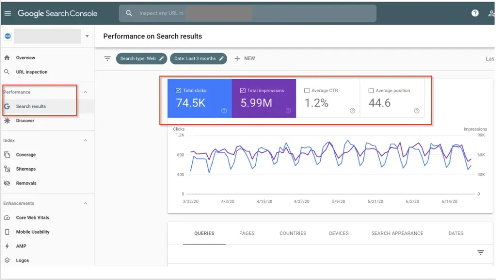Switch to the PAGES tab

[247, 233]
